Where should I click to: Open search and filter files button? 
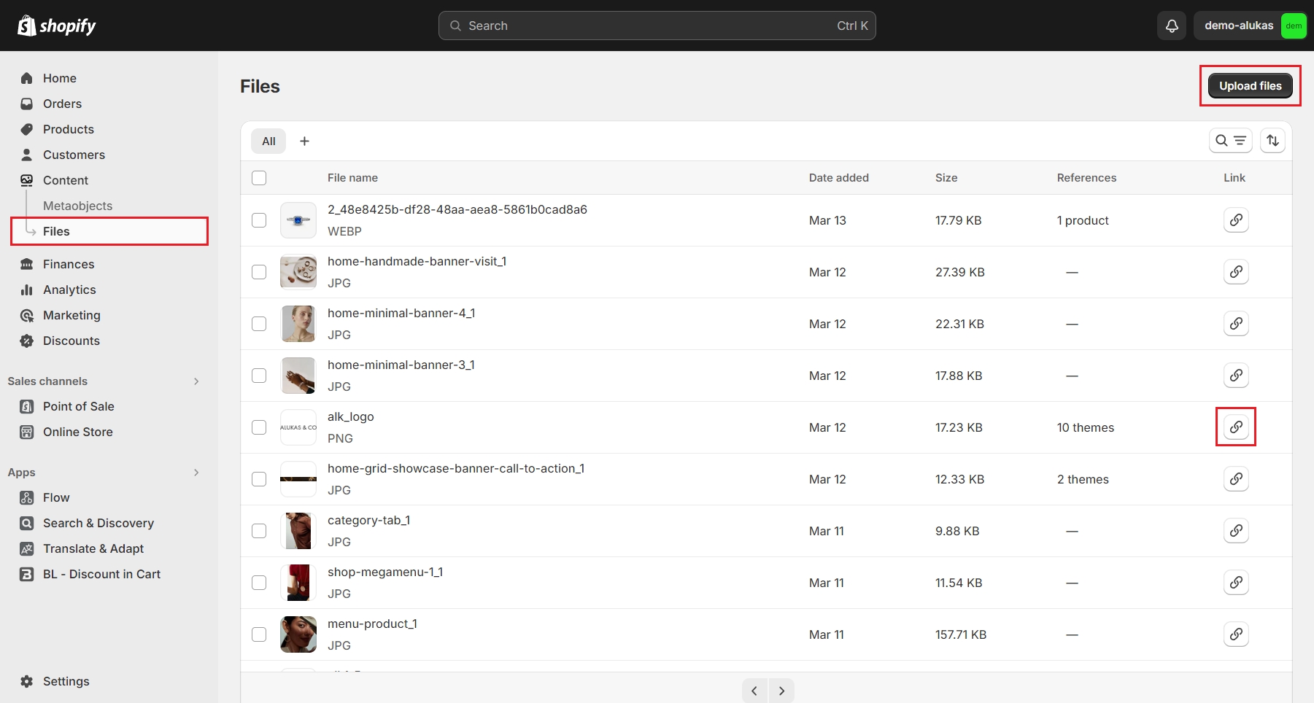click(1230, 141)
